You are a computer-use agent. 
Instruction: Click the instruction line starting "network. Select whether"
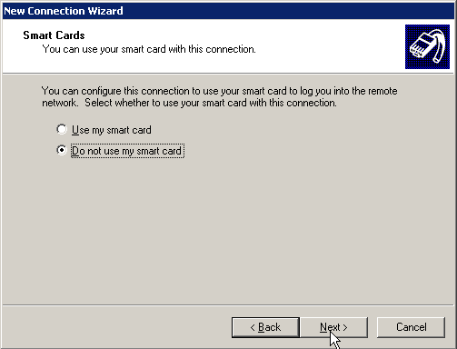coord(189,103)
